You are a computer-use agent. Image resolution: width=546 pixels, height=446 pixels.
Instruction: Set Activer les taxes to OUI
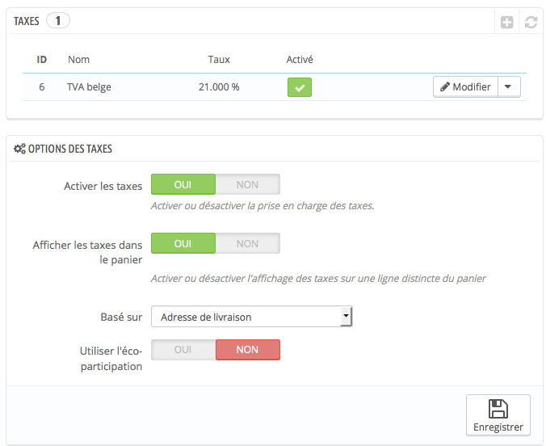click(183, 184)
